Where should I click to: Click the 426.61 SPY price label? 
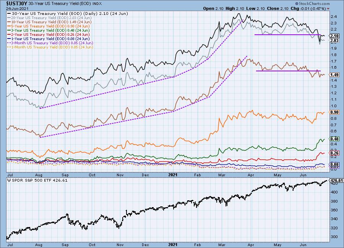336,180
